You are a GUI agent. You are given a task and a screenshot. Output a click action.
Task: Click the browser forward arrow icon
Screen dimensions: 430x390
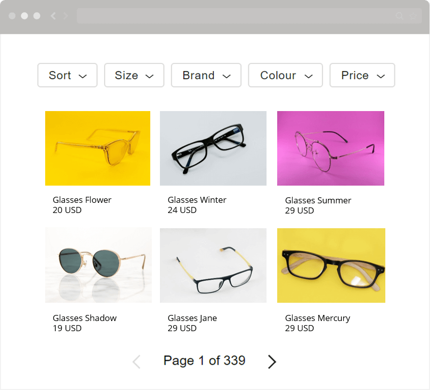point(66,16)
